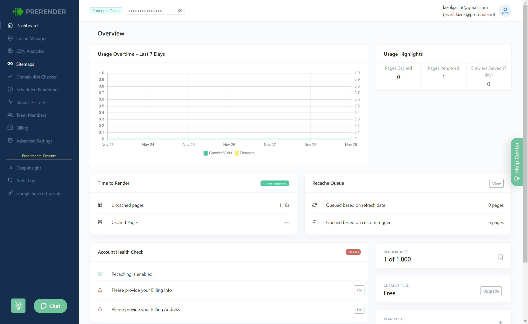Open the Help Center side tab
The image size is (528, 324).
pos(517,162)
